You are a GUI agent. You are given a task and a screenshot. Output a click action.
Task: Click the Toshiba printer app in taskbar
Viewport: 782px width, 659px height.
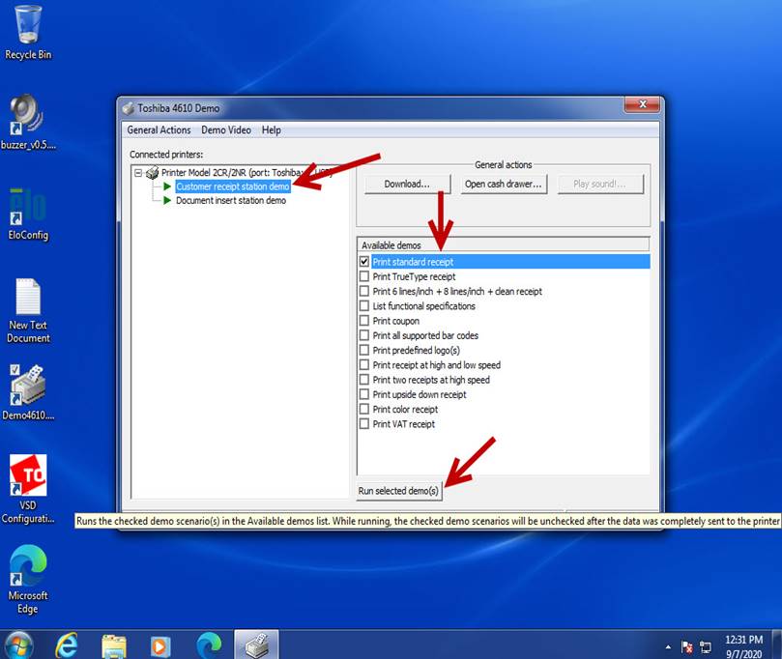(255, 644)
